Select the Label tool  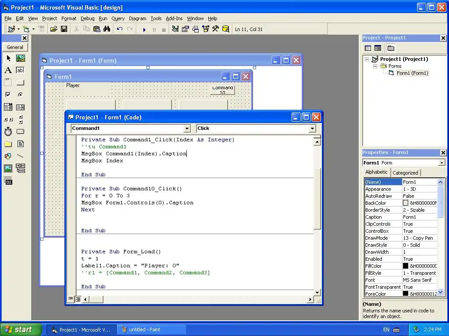[8, 70]
